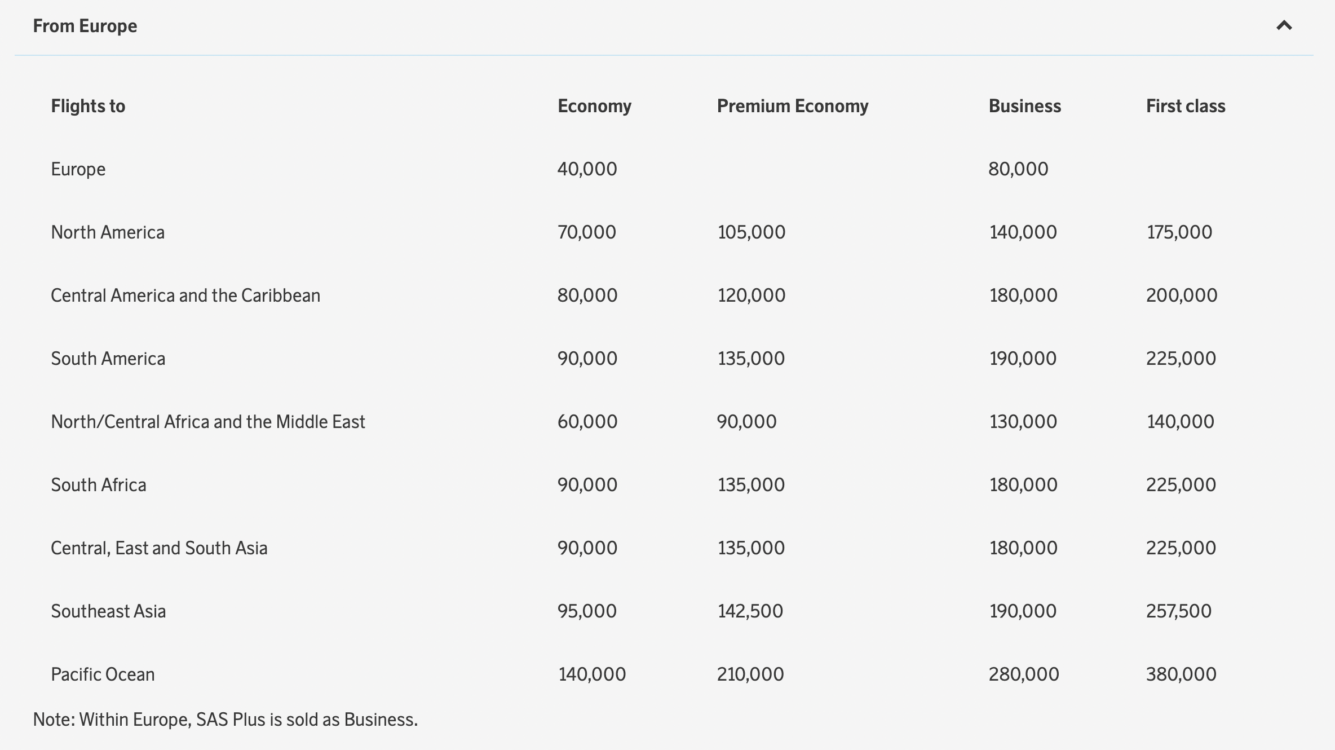Screen dimensions: 1335x750
Task: Click the Economy column header
Action: point(594,106)
